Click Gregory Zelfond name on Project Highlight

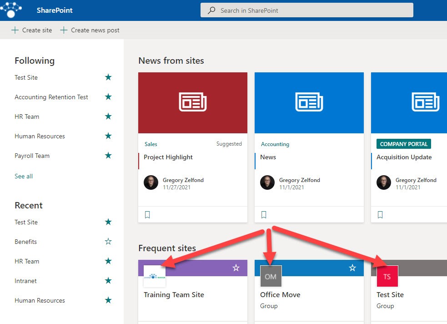click(183, 180)
